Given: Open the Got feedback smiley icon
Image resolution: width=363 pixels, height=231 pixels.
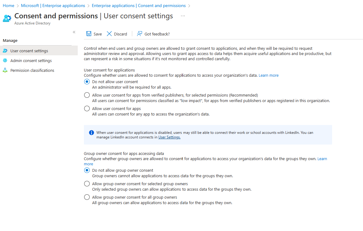Looking at the screenshot, I should [139, 34].
